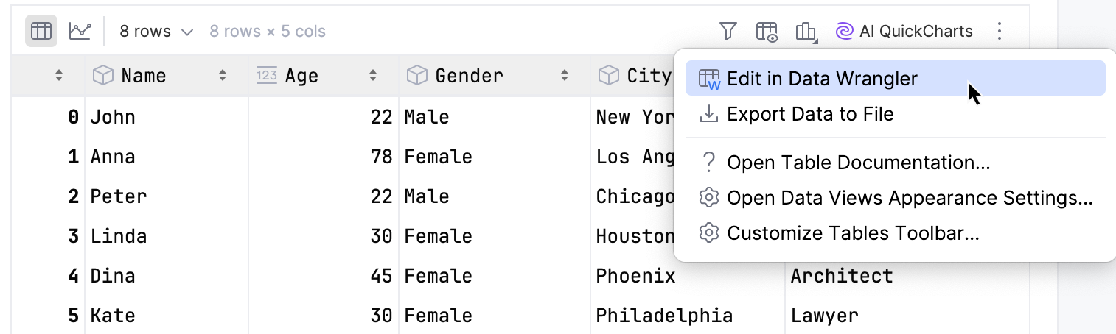The height and width of the screenshot is (334, 1116).
Task: Toggle column visibility eye-table icon
Action: (767, 31)
